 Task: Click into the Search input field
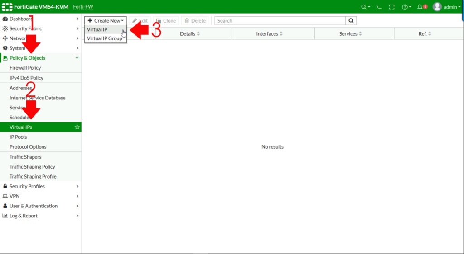280,21
